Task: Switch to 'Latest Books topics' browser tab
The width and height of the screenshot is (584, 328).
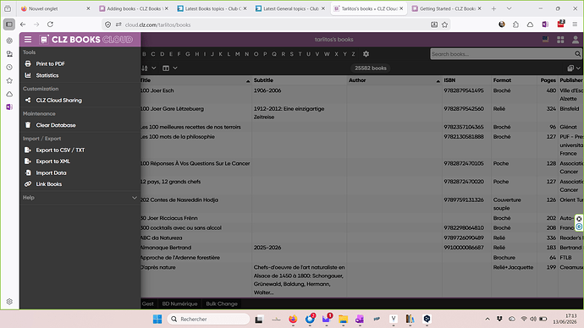Action: point(212,8)
